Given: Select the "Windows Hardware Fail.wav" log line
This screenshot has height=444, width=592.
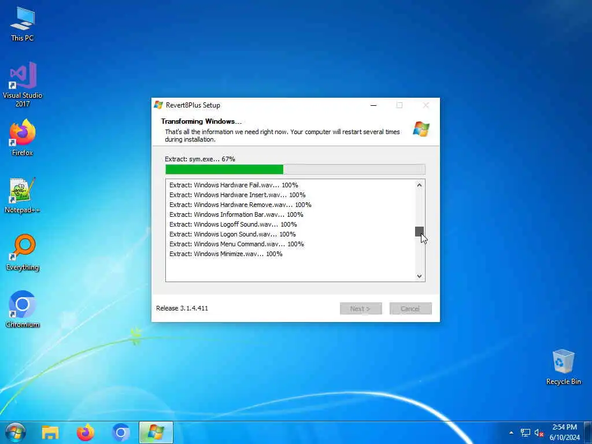Looking at the screenshot, I should (234, 185).
